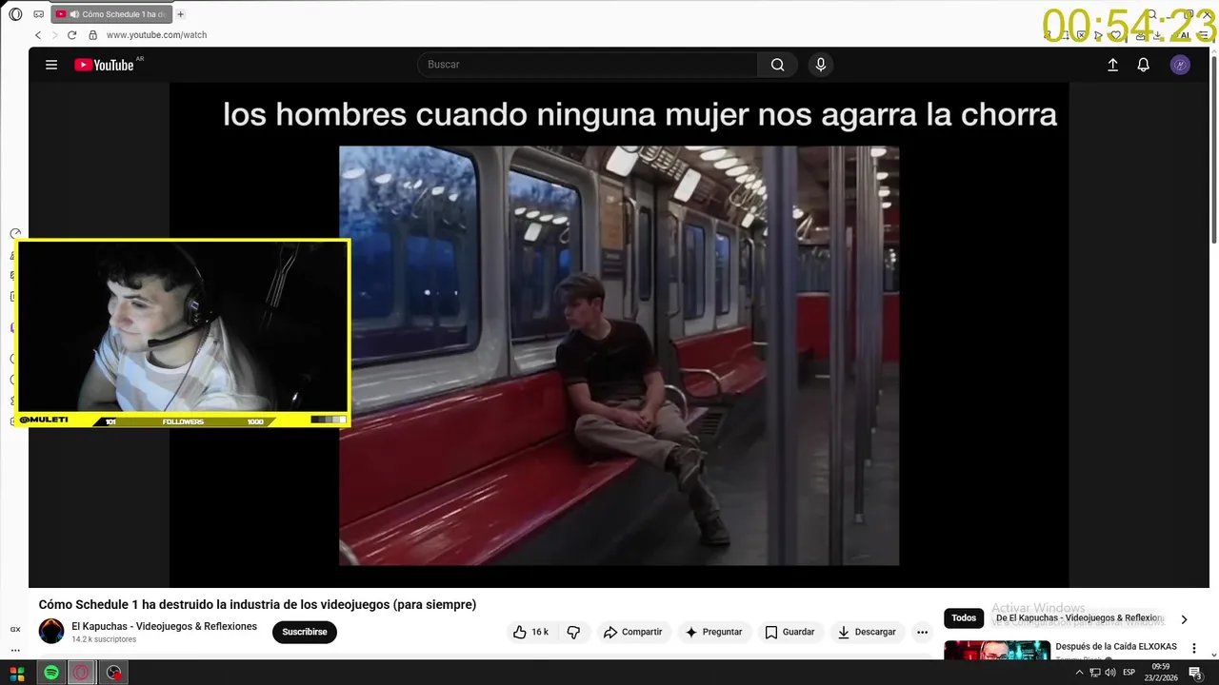The width and height of the screenshot is (1219, 685).
Task: Go back with the browser back arrow
Action: (x=38, y=35)
